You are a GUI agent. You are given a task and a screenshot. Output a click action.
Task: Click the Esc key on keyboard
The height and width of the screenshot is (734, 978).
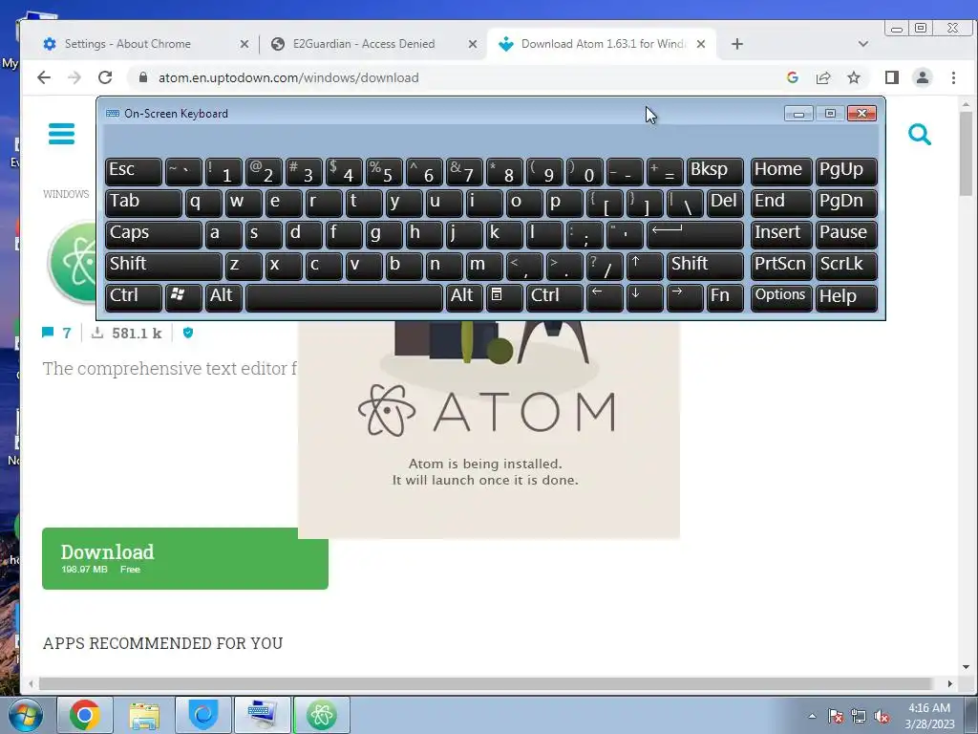tap(134, 172)
